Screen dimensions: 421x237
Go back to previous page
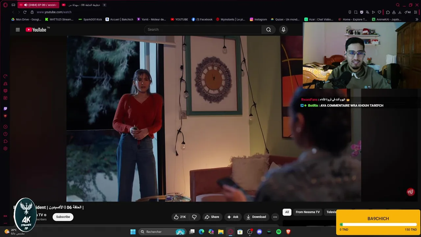[13, 12]
